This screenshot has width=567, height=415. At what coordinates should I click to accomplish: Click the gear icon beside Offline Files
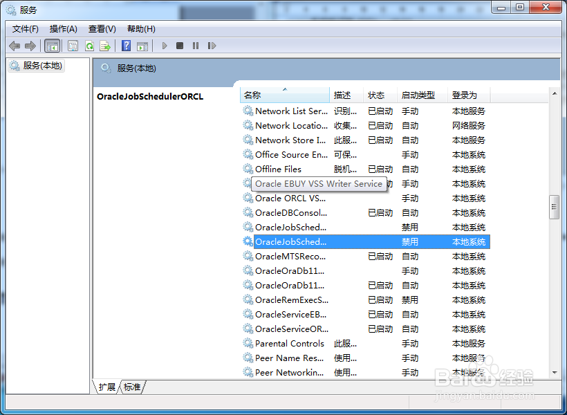pos(248,169)
